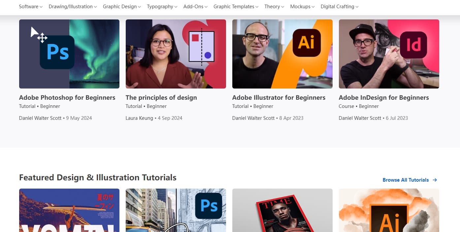460x232 pixels.
Task: Open the surfing poster featured tutorial thumbnail
Action: click(69, 210)
